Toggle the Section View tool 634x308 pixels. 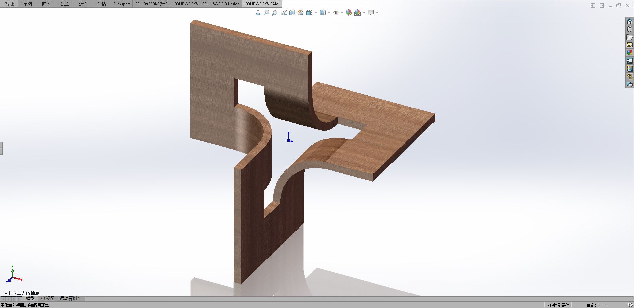tap(292, 13)
